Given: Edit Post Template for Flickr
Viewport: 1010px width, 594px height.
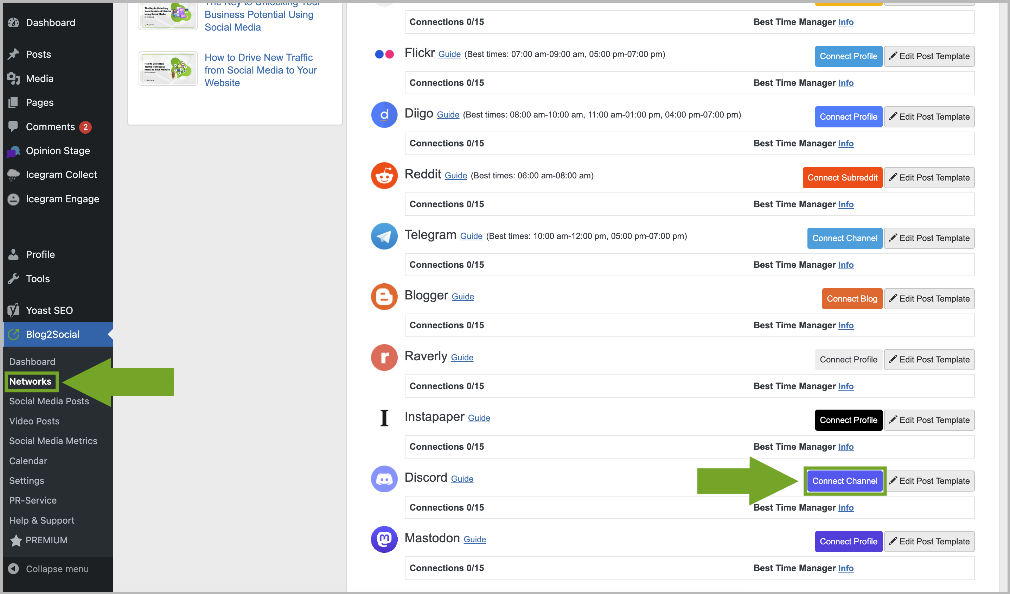Looking at the screenshot, I should [929, 56].
